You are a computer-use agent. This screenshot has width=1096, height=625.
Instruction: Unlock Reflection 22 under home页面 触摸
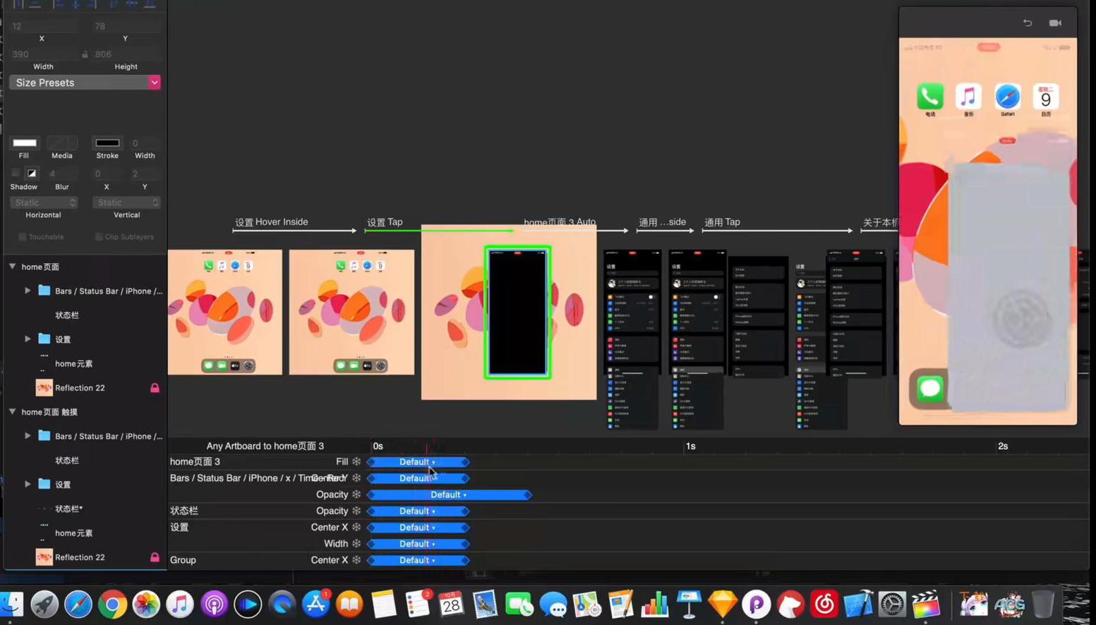tap(155, 557)
